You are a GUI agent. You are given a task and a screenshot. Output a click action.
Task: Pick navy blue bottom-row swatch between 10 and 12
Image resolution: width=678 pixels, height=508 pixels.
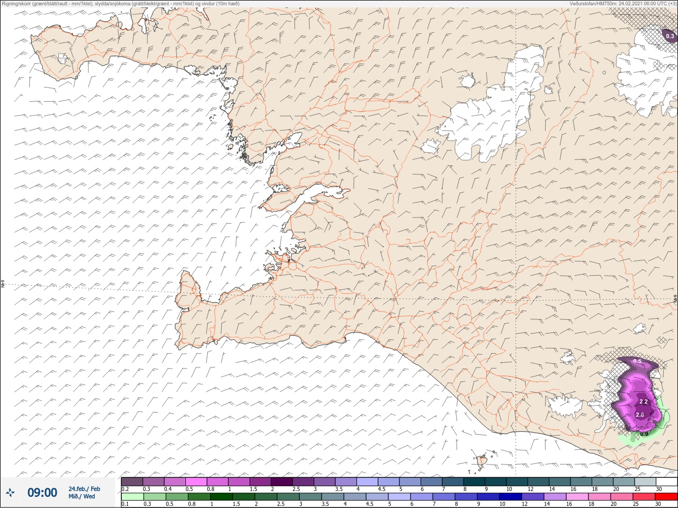point(511,497)
